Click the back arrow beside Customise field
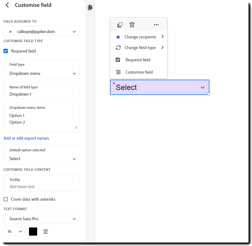Screen dimensions: 252x246 pos(7,5)
